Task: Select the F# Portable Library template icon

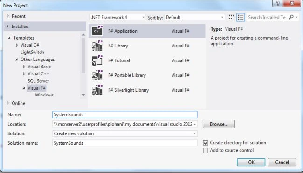Action: (x=97, y=75)
